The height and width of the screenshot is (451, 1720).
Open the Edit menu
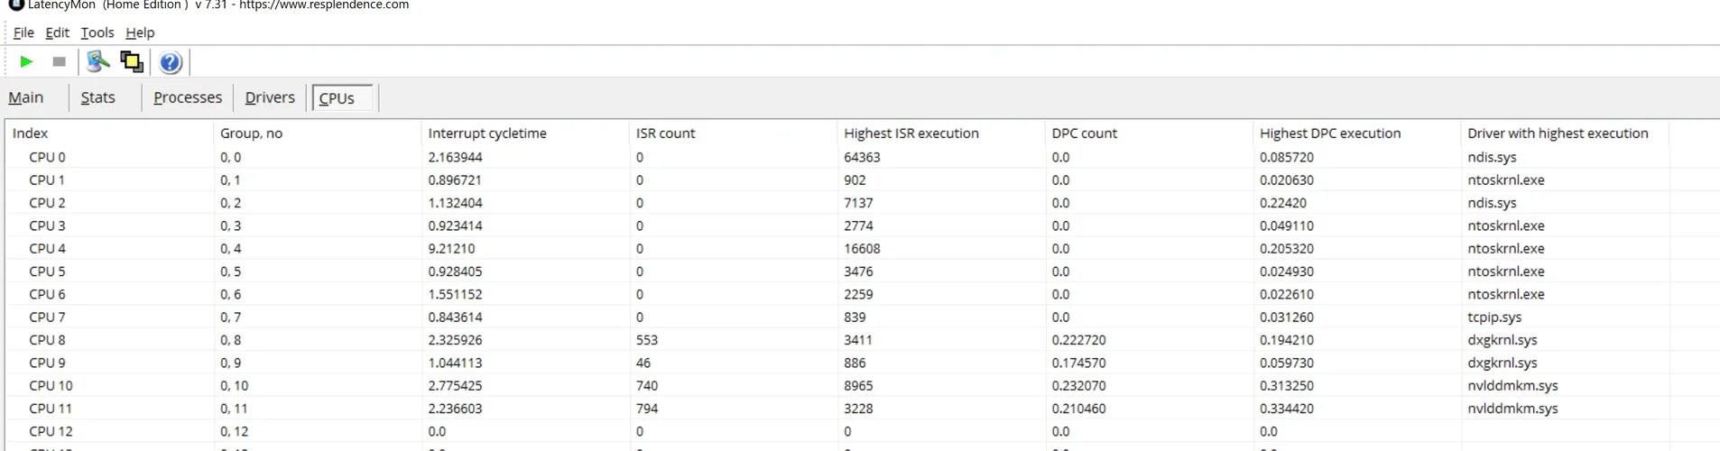point(57,32)
